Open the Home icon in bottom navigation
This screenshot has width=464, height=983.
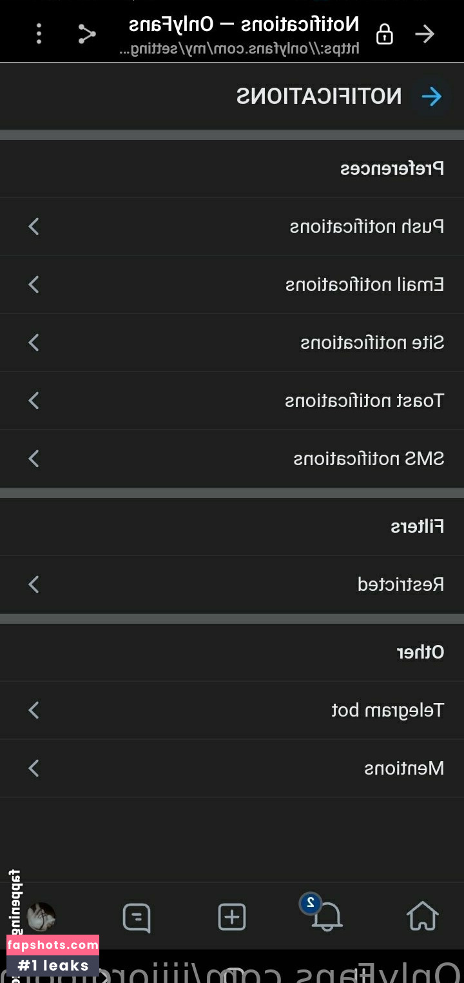coord(422,916)
